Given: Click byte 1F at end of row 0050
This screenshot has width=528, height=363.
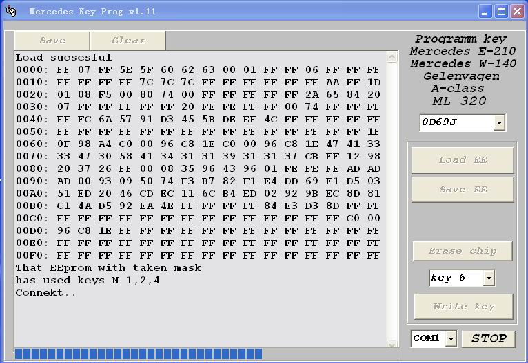Looking at the screenshot, I should click(x=374, y=131).
